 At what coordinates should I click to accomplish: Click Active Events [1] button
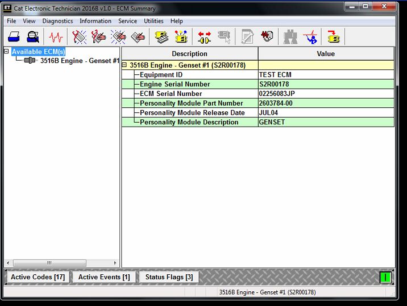[104, 277]
